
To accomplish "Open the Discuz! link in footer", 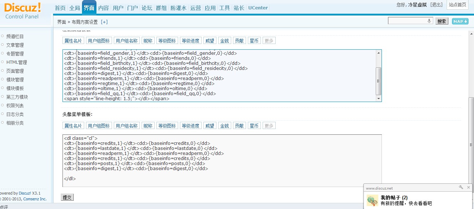I will coord(25,193).
